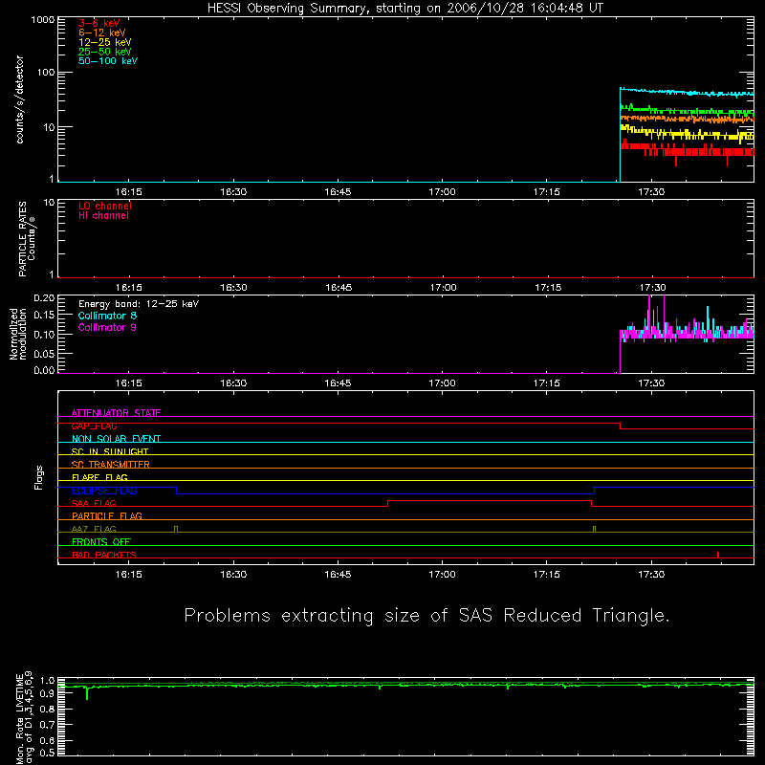Click the '0.00' modulation axis tick
This screenshot has width=765, height=765.
click(44, 370)
